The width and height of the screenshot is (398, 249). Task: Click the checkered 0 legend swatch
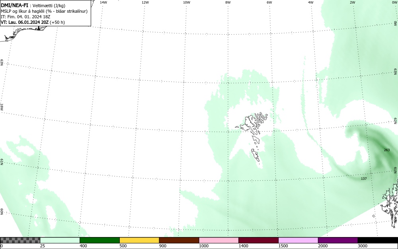(x=20, y=240)
